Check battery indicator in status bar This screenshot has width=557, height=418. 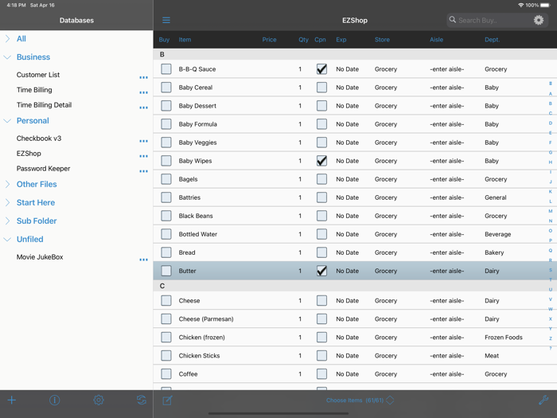coord(545,6)
